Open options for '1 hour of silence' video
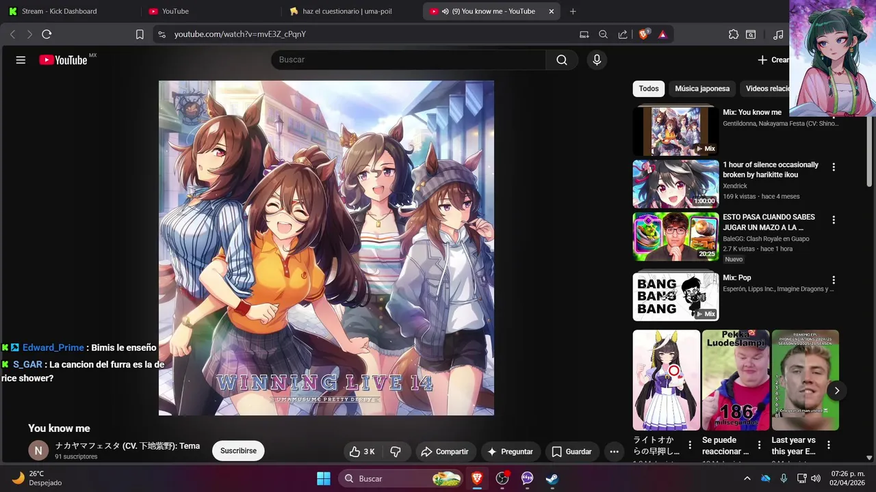Screen dimensions: 876x492 834,167
